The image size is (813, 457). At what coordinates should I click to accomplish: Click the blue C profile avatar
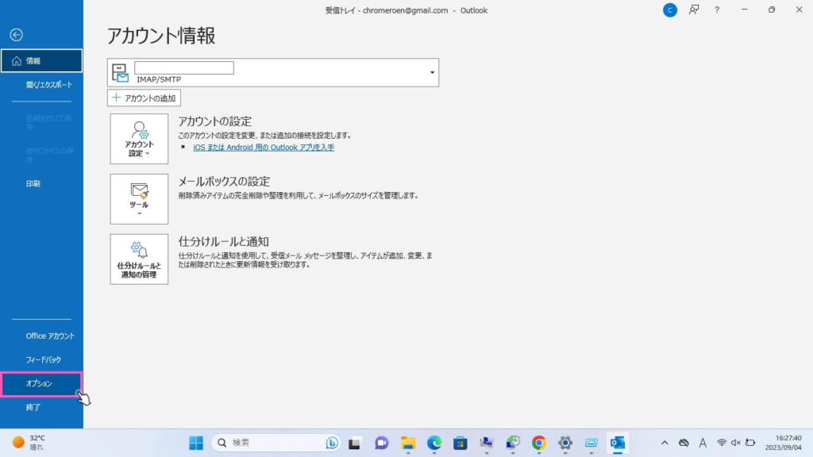click(x=670, y=10)
